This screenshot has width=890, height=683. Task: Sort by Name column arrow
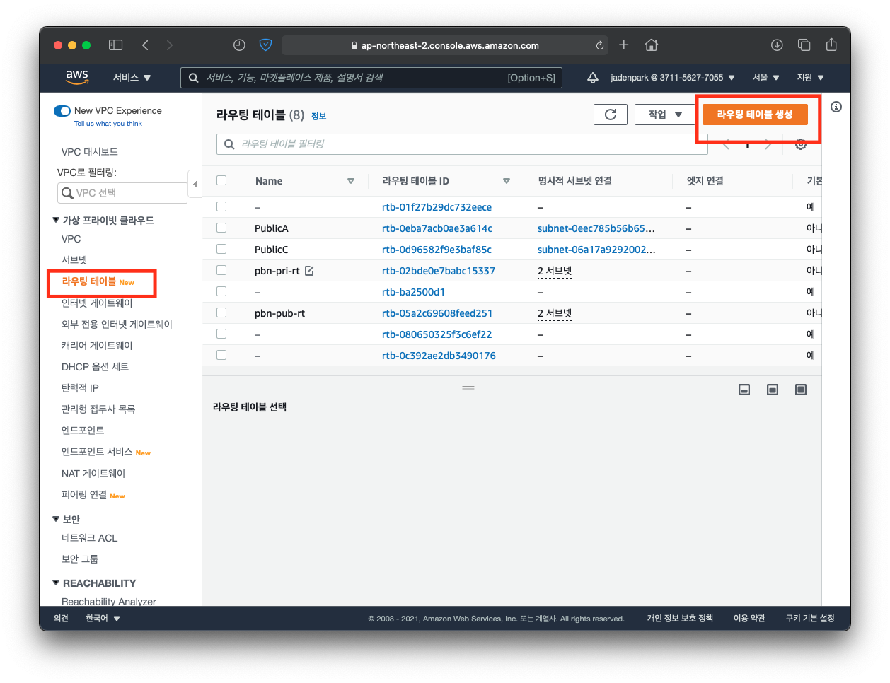[351, 181]
